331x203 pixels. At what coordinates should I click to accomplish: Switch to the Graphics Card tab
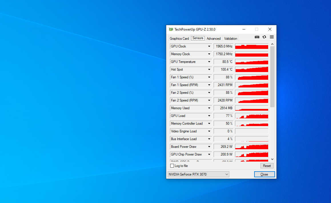(179, 38)
